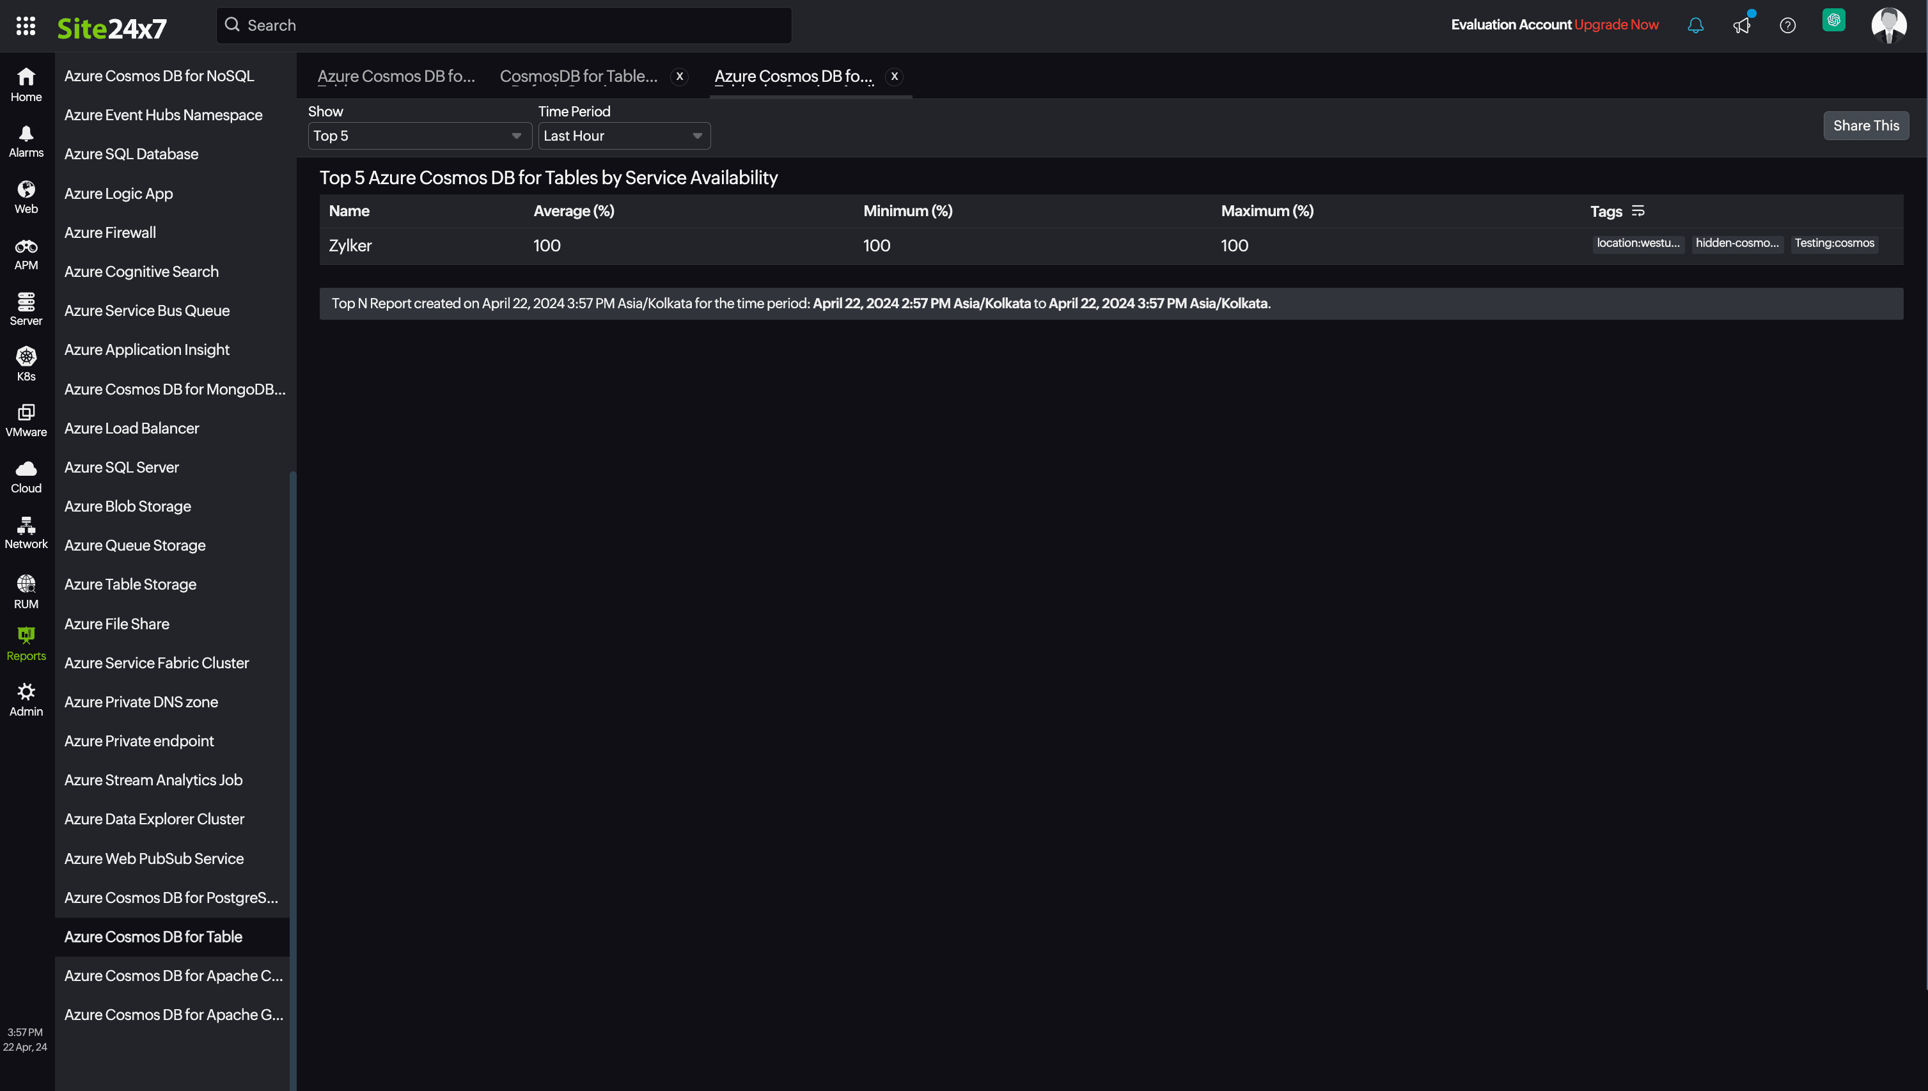Open RUM in the left sidebar

(x=26, y=592)
